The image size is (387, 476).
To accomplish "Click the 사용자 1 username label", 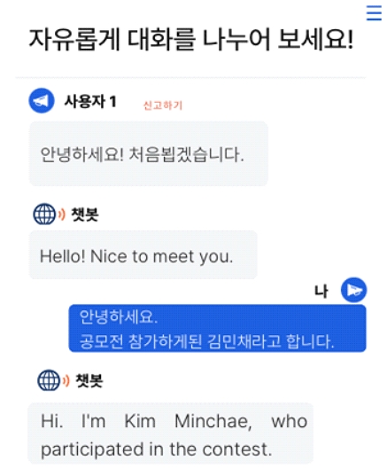I will pos(90,101).
